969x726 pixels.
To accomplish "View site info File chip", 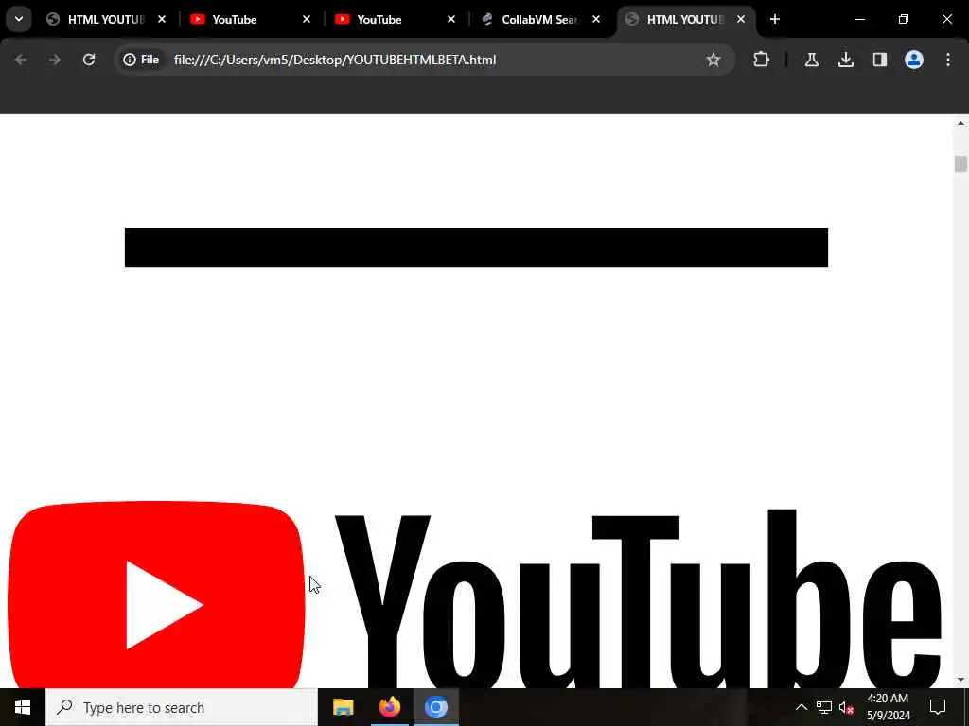I will coord(142,60).
